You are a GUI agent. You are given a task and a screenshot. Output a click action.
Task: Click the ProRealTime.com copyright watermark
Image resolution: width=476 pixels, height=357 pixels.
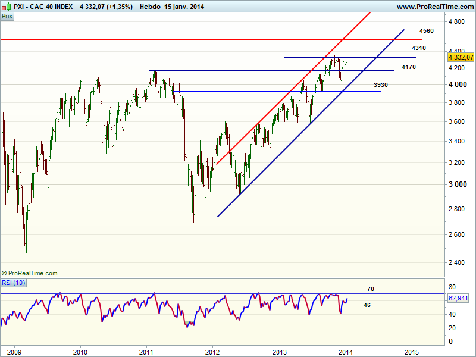pos(30,273)
